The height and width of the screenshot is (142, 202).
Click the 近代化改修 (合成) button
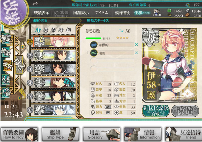tap(156, 111)
